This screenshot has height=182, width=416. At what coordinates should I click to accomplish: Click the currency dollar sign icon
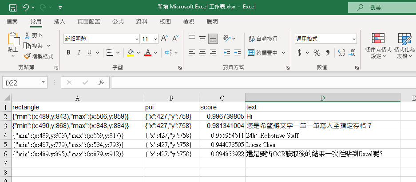(300, 53)
